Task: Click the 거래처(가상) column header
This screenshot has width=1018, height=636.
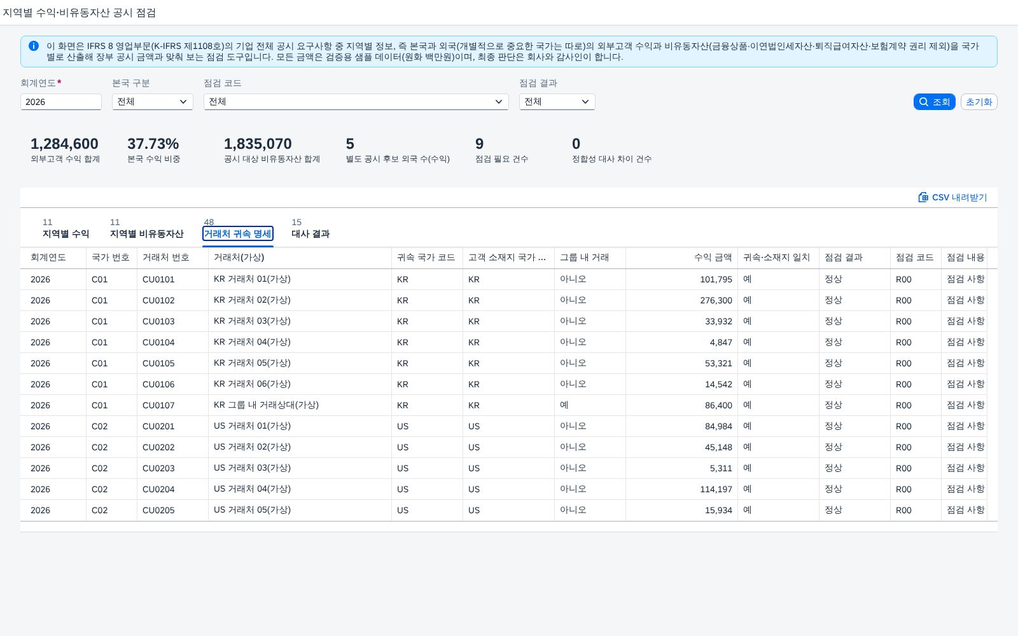Action: (x=300, y=258)
